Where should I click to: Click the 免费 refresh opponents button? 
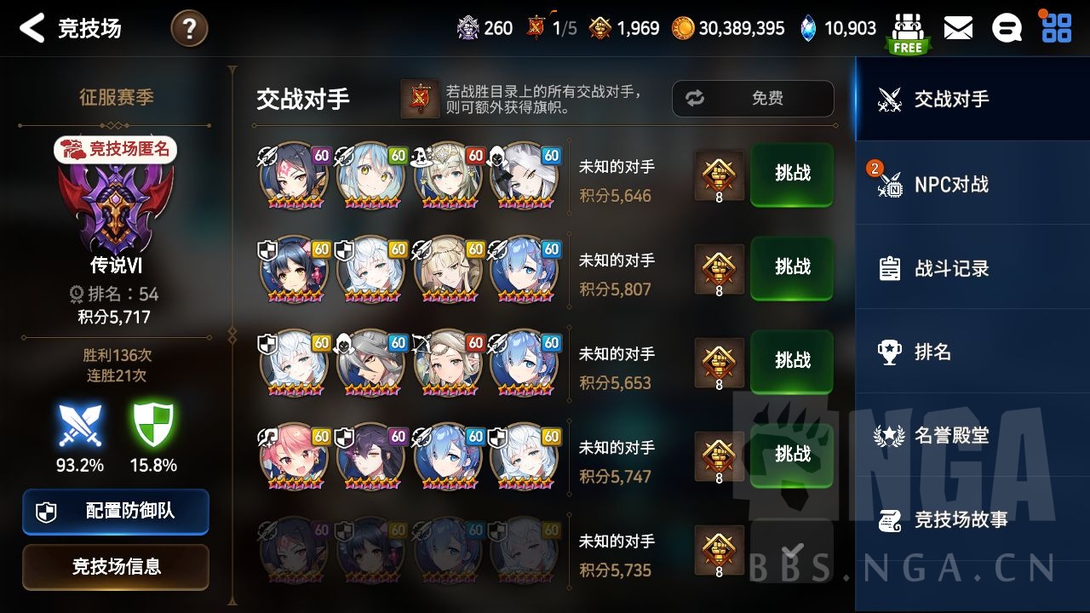[753, 99]
